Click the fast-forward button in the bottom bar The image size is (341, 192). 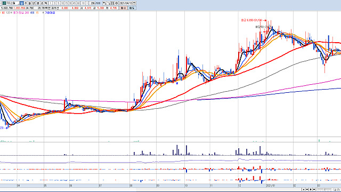(314, 189)
